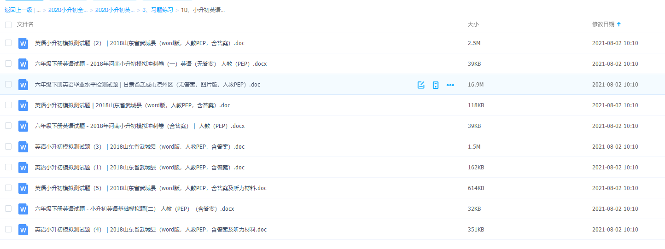The image size is (665, 249).
Task: Sort by 修改日期 using the arrow
Action: point(618,24)
